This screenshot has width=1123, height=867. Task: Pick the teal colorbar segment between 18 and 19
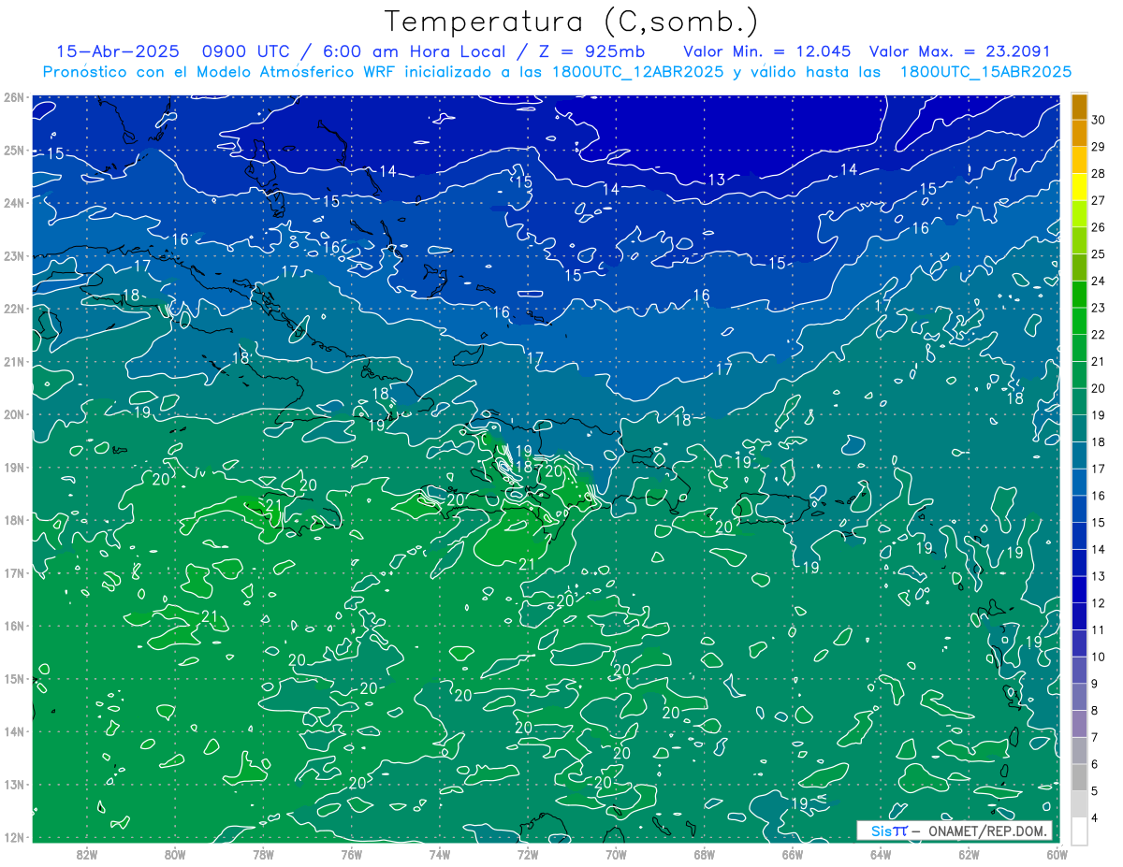(1079, 428)
